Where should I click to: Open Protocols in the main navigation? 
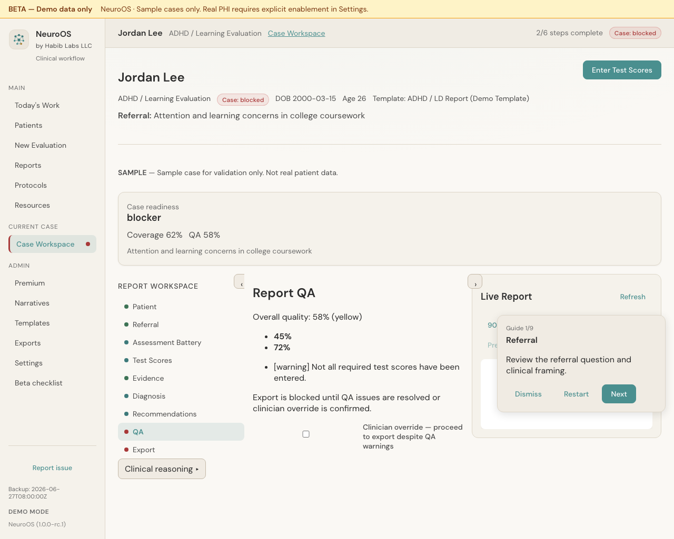52,185
